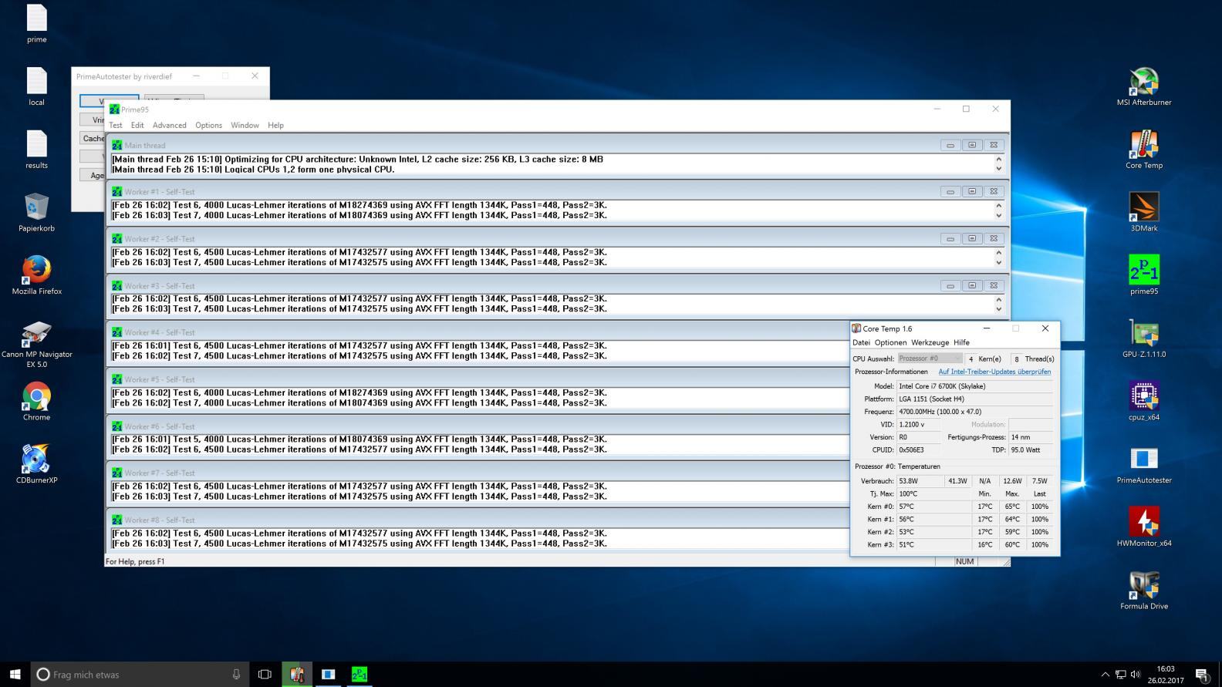
Task: Open cpuz_x64 desktop shortcut
Action: coord(1144,401)
